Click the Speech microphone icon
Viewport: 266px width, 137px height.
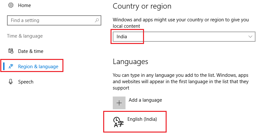[x=11, y=82]
